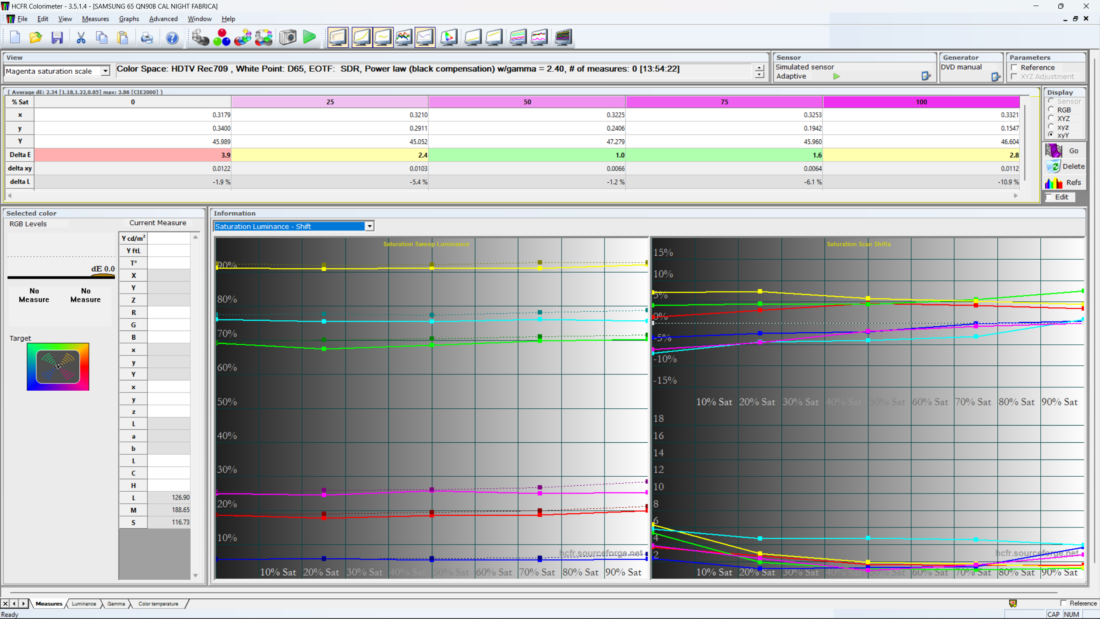Image resolution: width=1100 pixels, height=619 pixels.
Task: Click the printer icon
Action: pyautogui.click(x=147, y=37)
